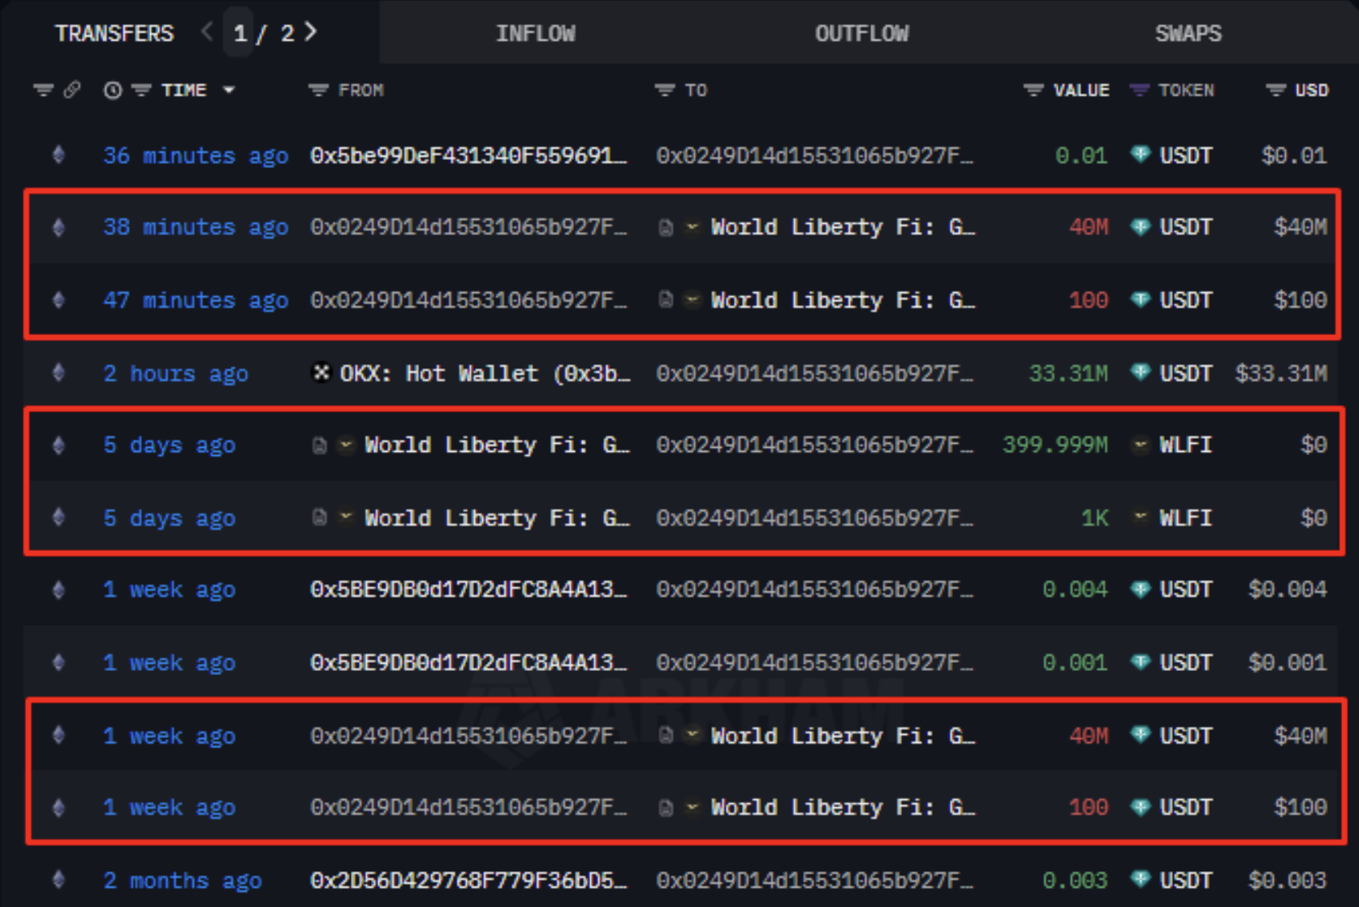Open the INFLOW tab
Screen dimensions: 1359x907
coord(536,33)
